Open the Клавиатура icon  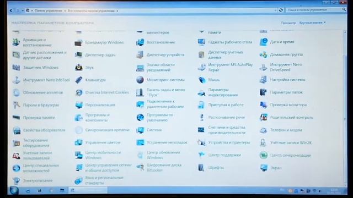(x=78, y=80)
